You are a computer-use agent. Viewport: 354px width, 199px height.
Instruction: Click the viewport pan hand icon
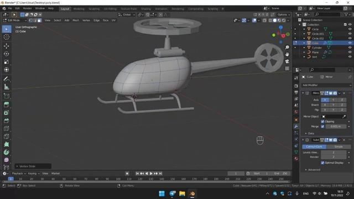tap(287, 54)
